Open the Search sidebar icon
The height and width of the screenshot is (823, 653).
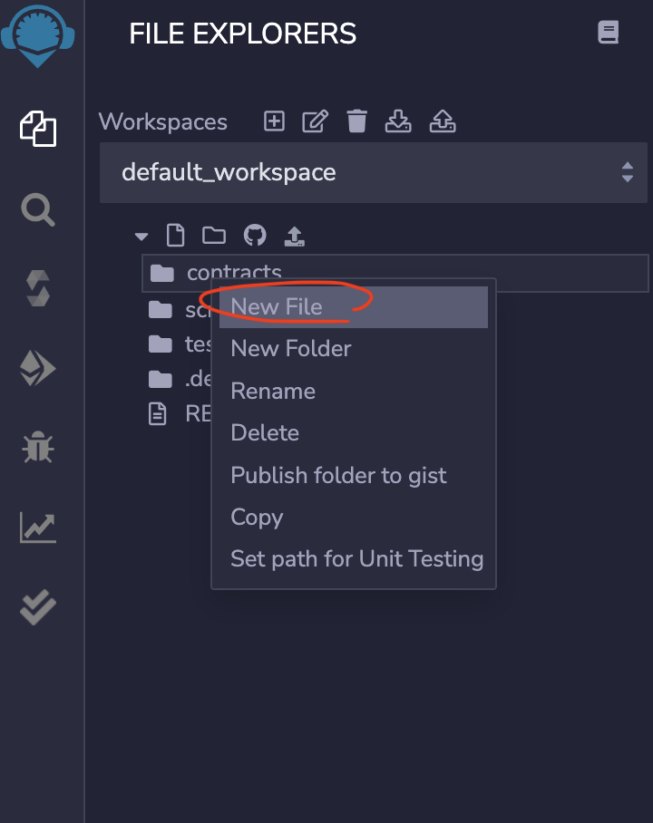pyautogui.click(x=38, y=209)
